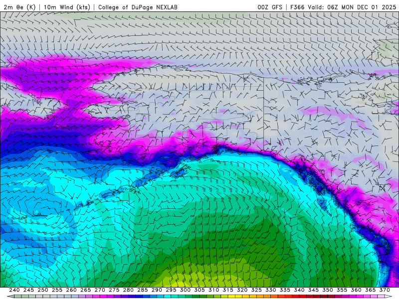399x299 pixels.
Task: Click the "Valid: 06Z MON DEC 01 2025" text
Action: (x=352, y=7)
